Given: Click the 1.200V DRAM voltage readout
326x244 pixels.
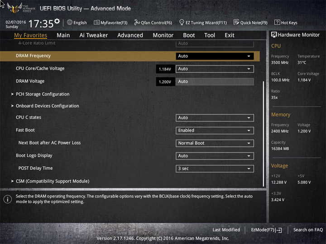Looking at the screenshot, I should click(x=165, y=82).
